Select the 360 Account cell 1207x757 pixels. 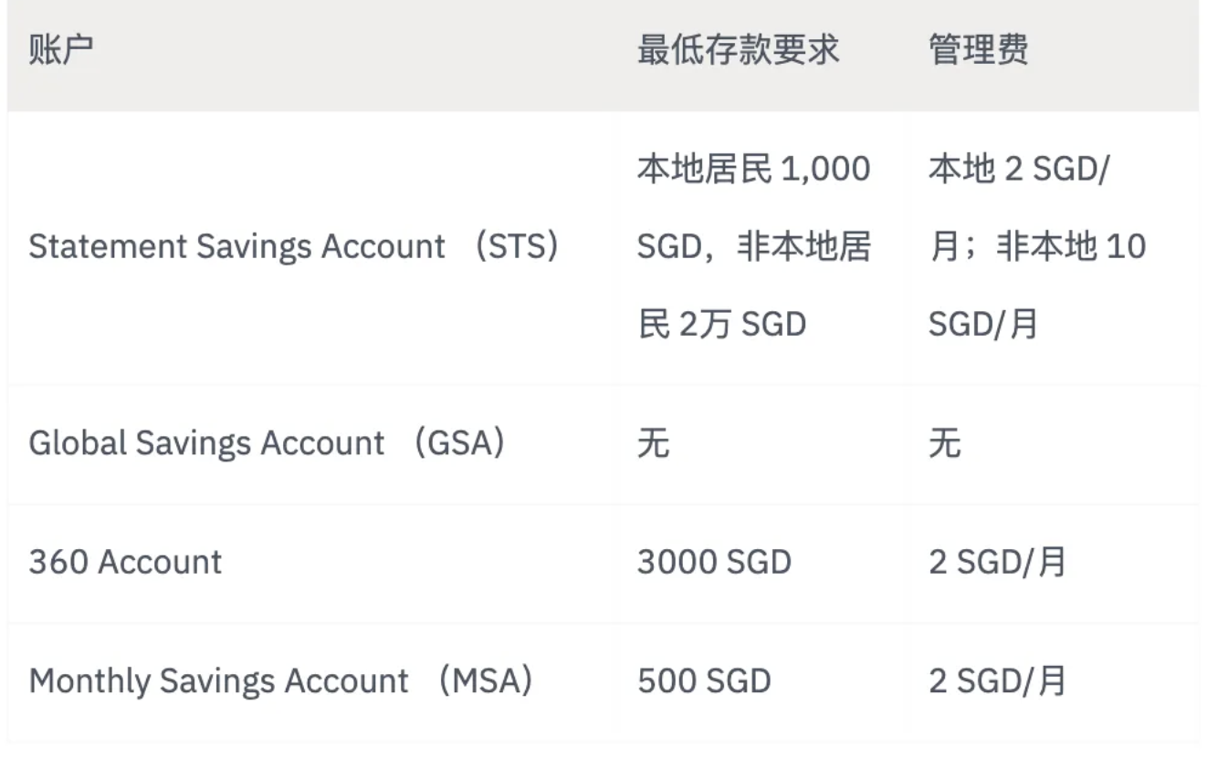coord(125,562)
